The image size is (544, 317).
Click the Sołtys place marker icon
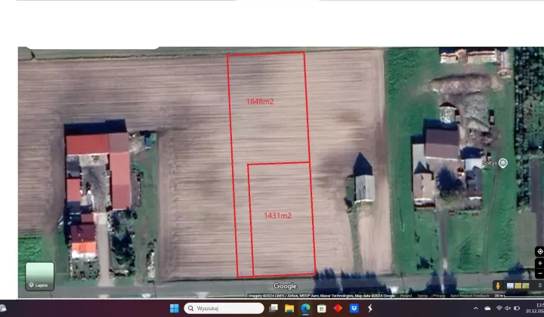(x=502, y=163)
